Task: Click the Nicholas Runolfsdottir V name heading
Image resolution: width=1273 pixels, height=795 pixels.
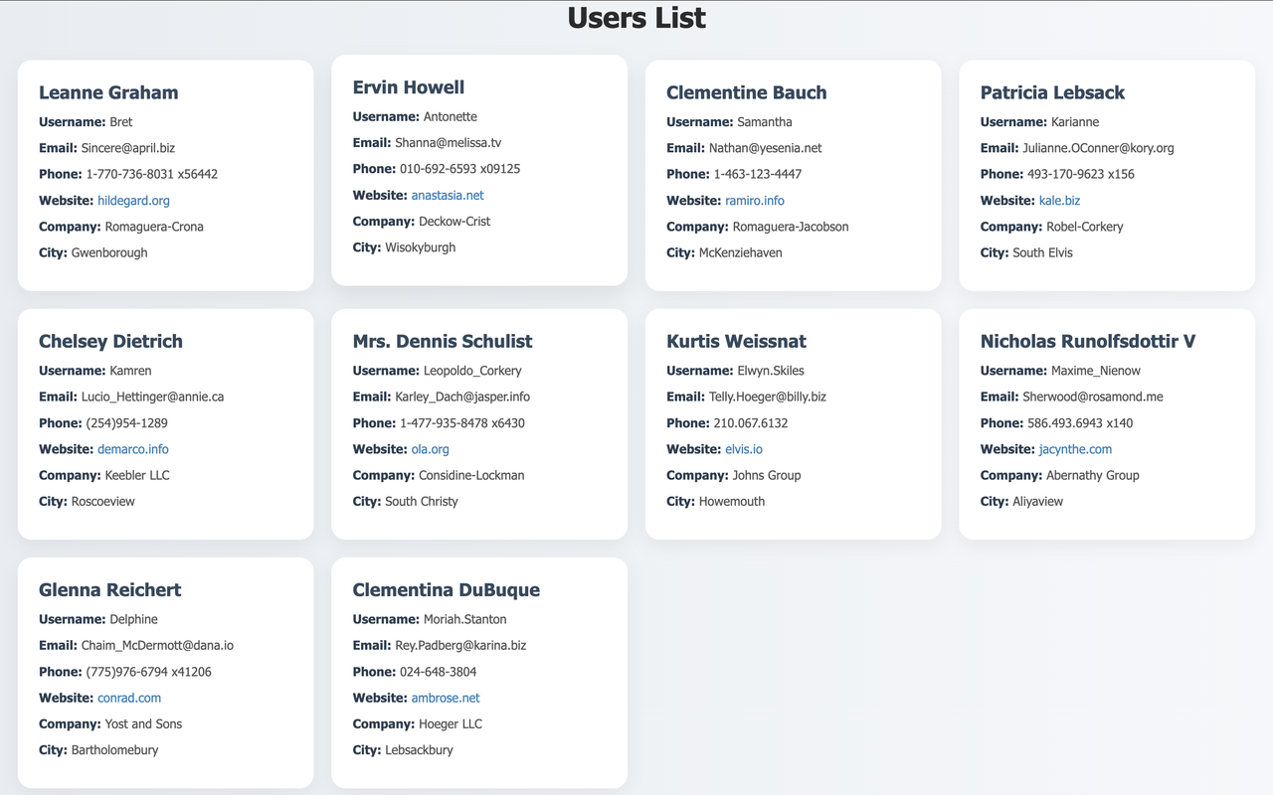Action: click(x=1088, y=341)
